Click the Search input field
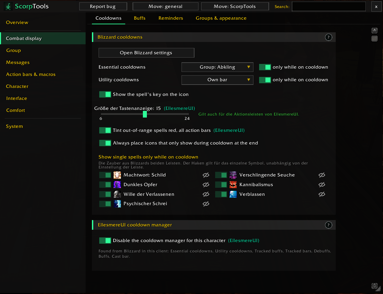The width and height of the screenshot is (383, 294). [329, 7]
